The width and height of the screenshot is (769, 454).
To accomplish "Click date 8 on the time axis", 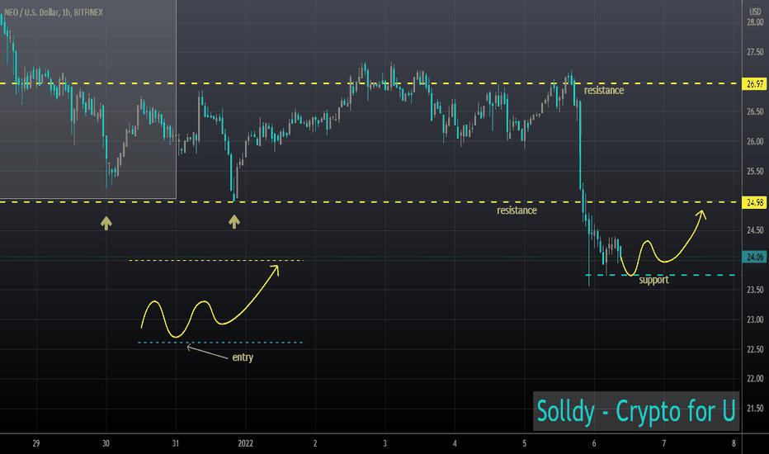I will click(x=734, y=443).
